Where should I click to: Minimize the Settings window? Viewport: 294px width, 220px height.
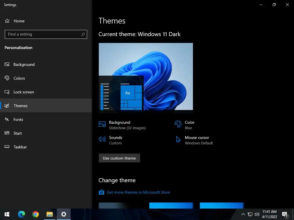(261, 5)
